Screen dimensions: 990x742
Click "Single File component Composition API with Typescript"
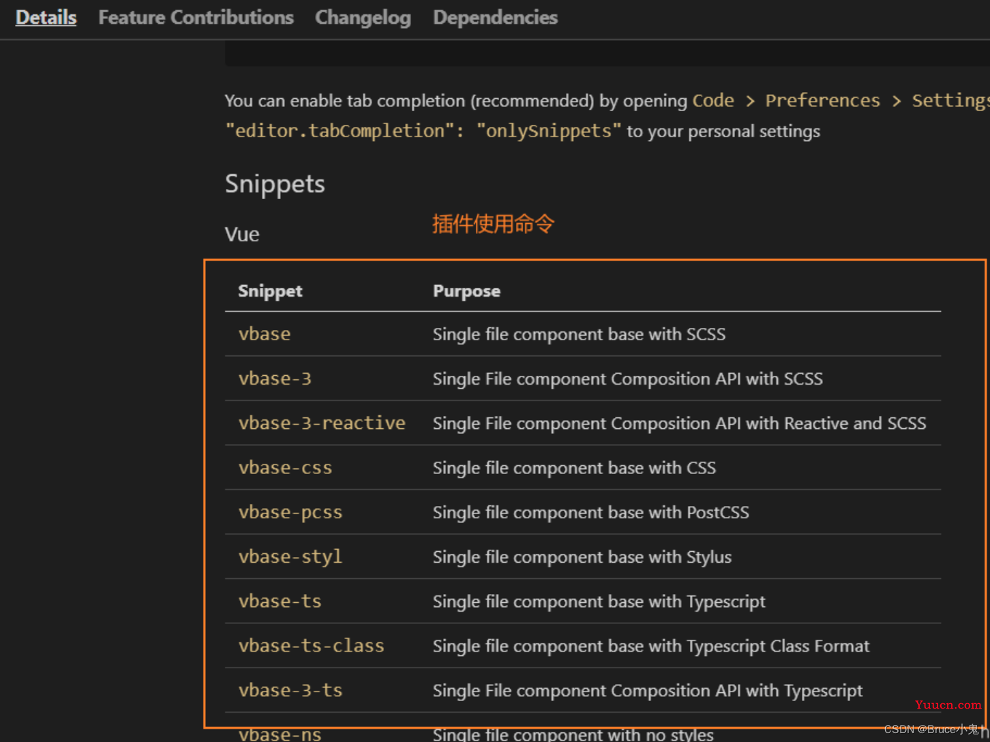click(647, 691)
